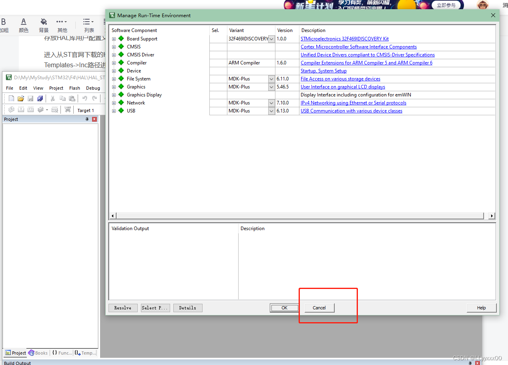
Task: Click the New file icon in Keil toolbar
Action: [11, 98]
